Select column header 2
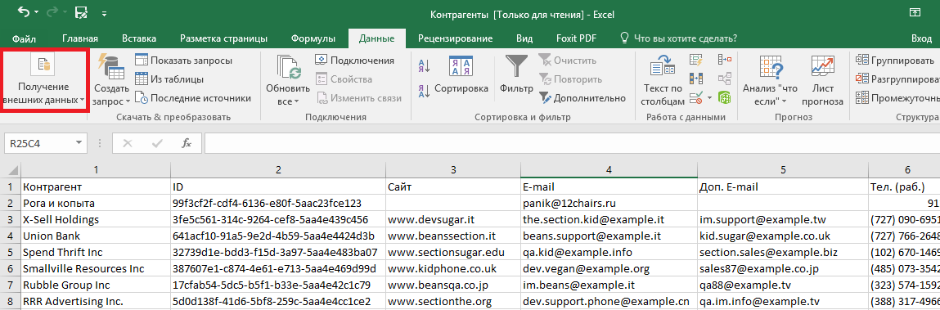Screen dimensions: 940x310 277,170
